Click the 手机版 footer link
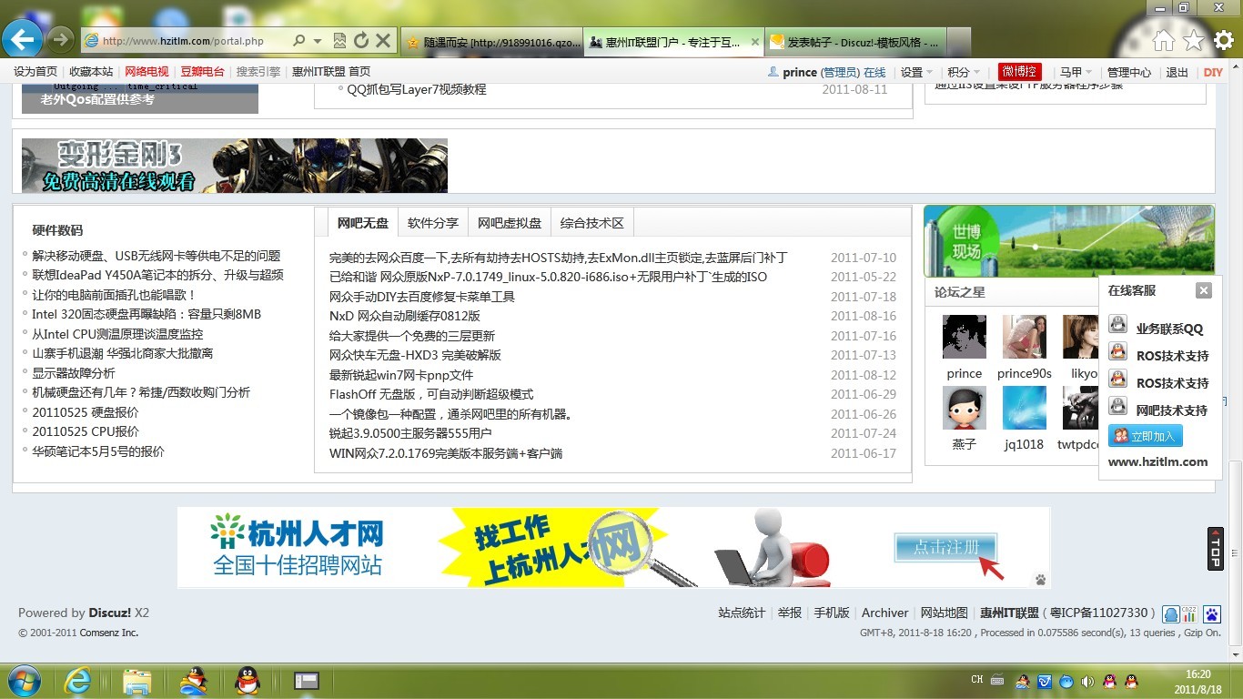The width and height of the screenshot is (1243, 699). point(832,613)
